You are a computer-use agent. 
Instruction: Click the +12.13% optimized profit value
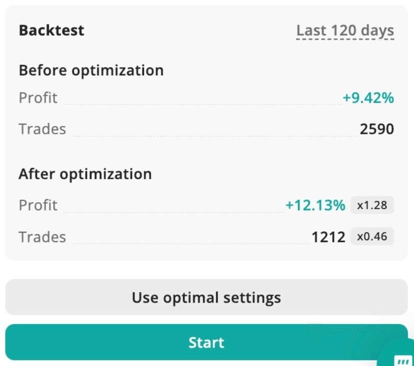pyautogui.click(x=315, y=205)
